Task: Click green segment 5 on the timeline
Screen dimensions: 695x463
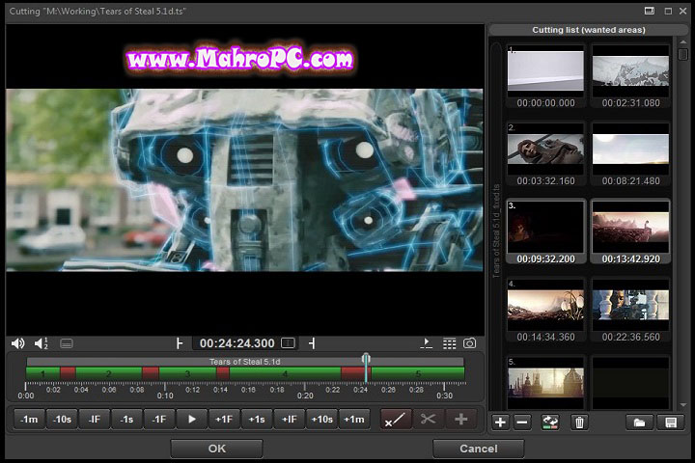Action: pyautogui.click(x=418, y=374)
